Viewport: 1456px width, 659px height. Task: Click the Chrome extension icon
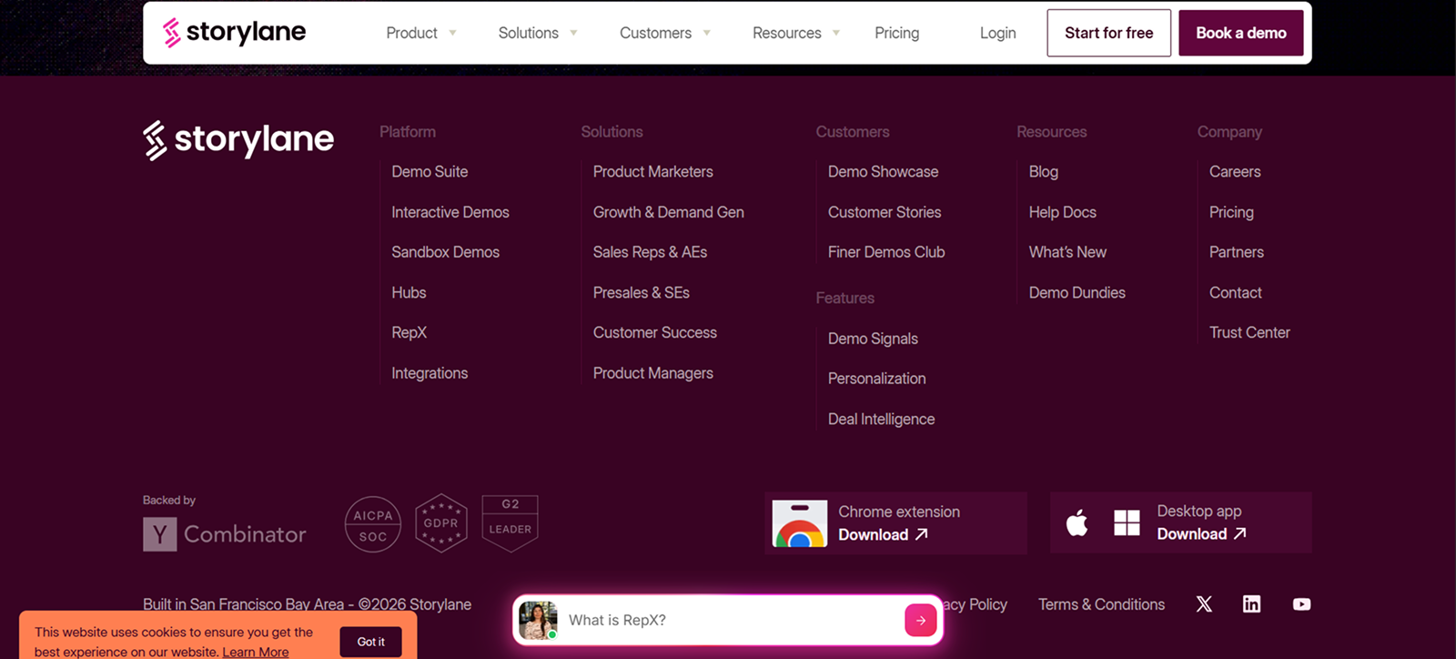click(800, 523)
